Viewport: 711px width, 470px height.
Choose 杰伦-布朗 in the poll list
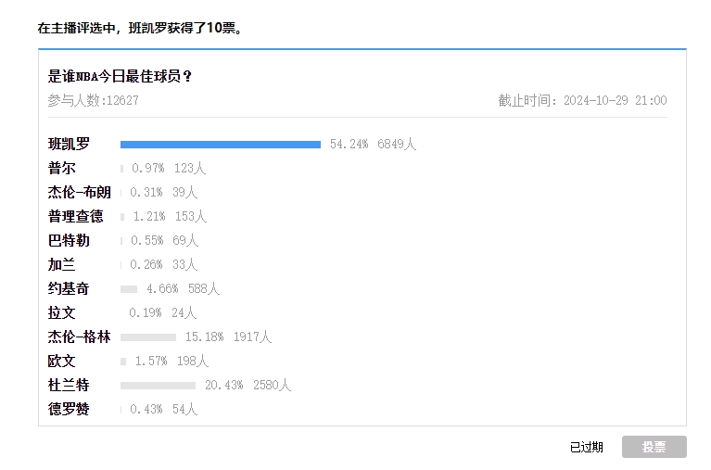pos(79,193)
